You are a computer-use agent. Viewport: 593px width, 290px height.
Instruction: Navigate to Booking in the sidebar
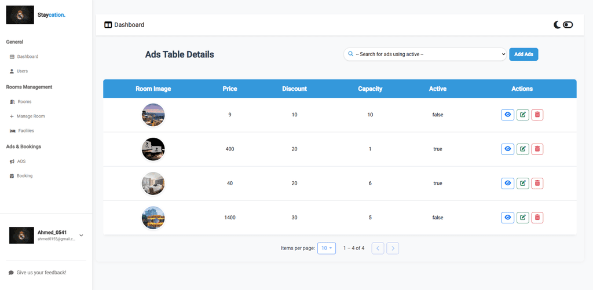24,176
